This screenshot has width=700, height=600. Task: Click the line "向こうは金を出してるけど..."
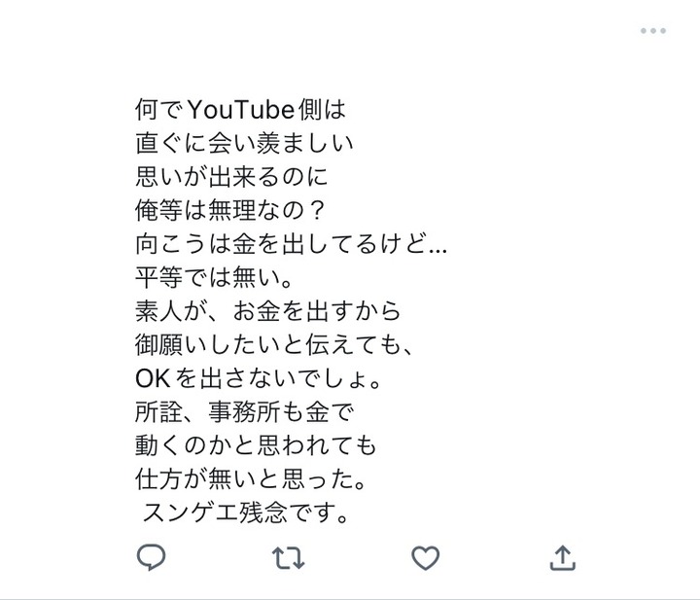point(291,244)
